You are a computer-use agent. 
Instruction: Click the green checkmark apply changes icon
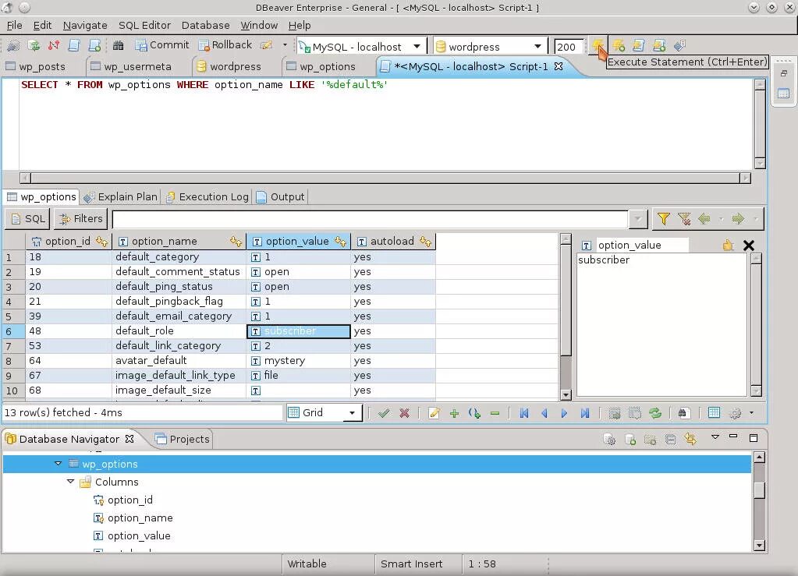click(384, 413)
